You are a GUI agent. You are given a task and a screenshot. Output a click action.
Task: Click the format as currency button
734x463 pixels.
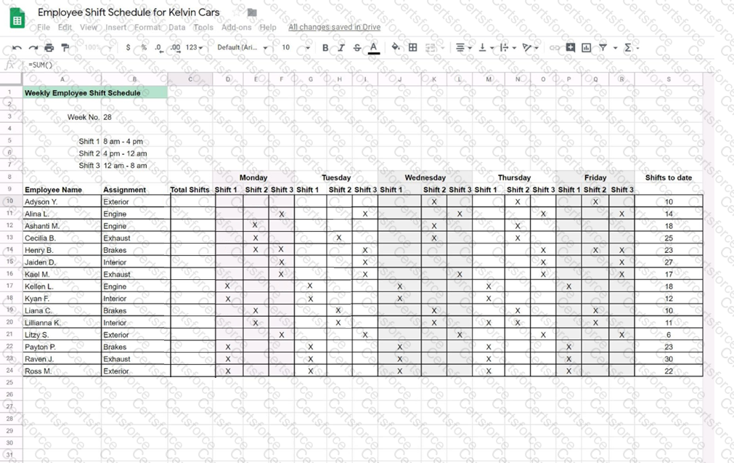[129, 48]
